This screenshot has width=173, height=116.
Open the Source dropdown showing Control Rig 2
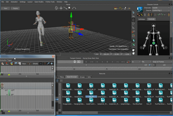tap(161, 11)
